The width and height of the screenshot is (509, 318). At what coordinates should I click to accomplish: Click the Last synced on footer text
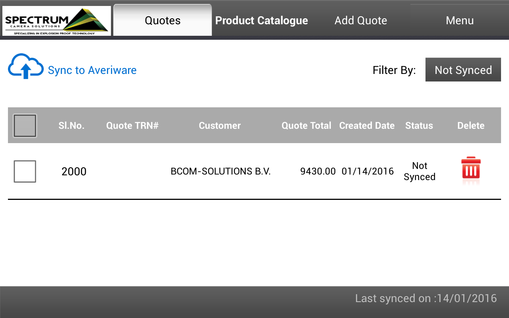[426, 298]
